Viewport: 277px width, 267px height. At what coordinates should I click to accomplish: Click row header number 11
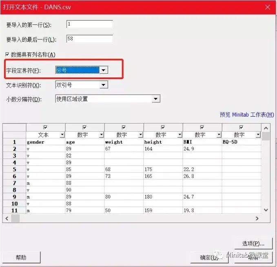[x=15, y=210]
